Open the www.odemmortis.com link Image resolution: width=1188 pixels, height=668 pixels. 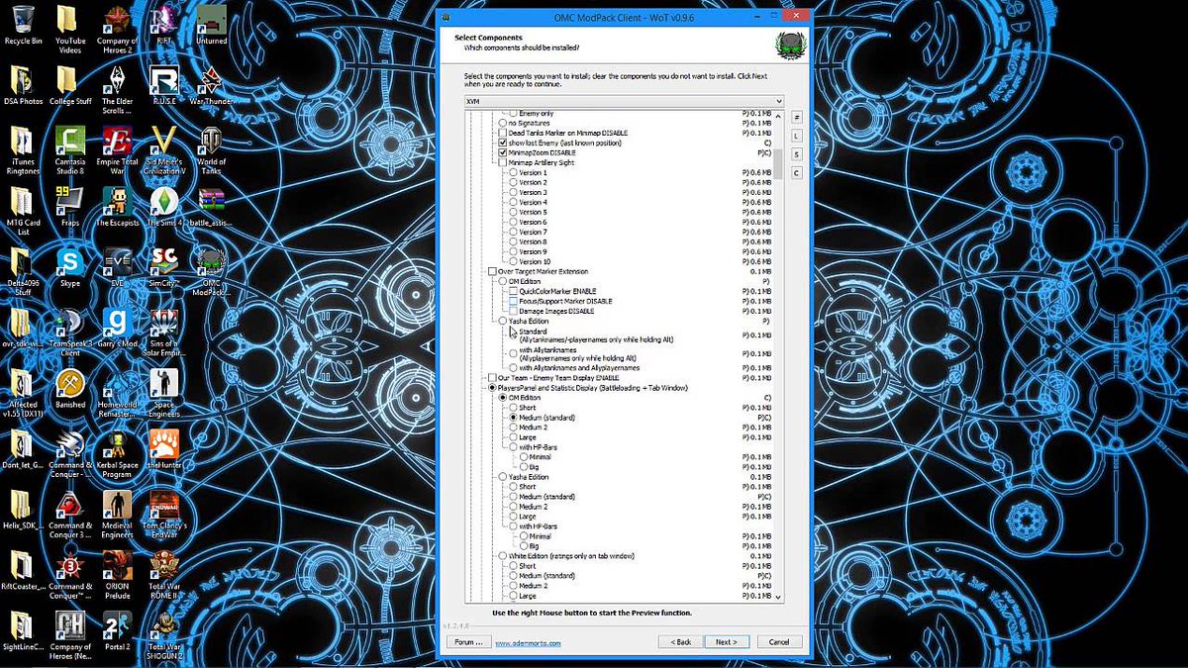(x=528, y=643)
